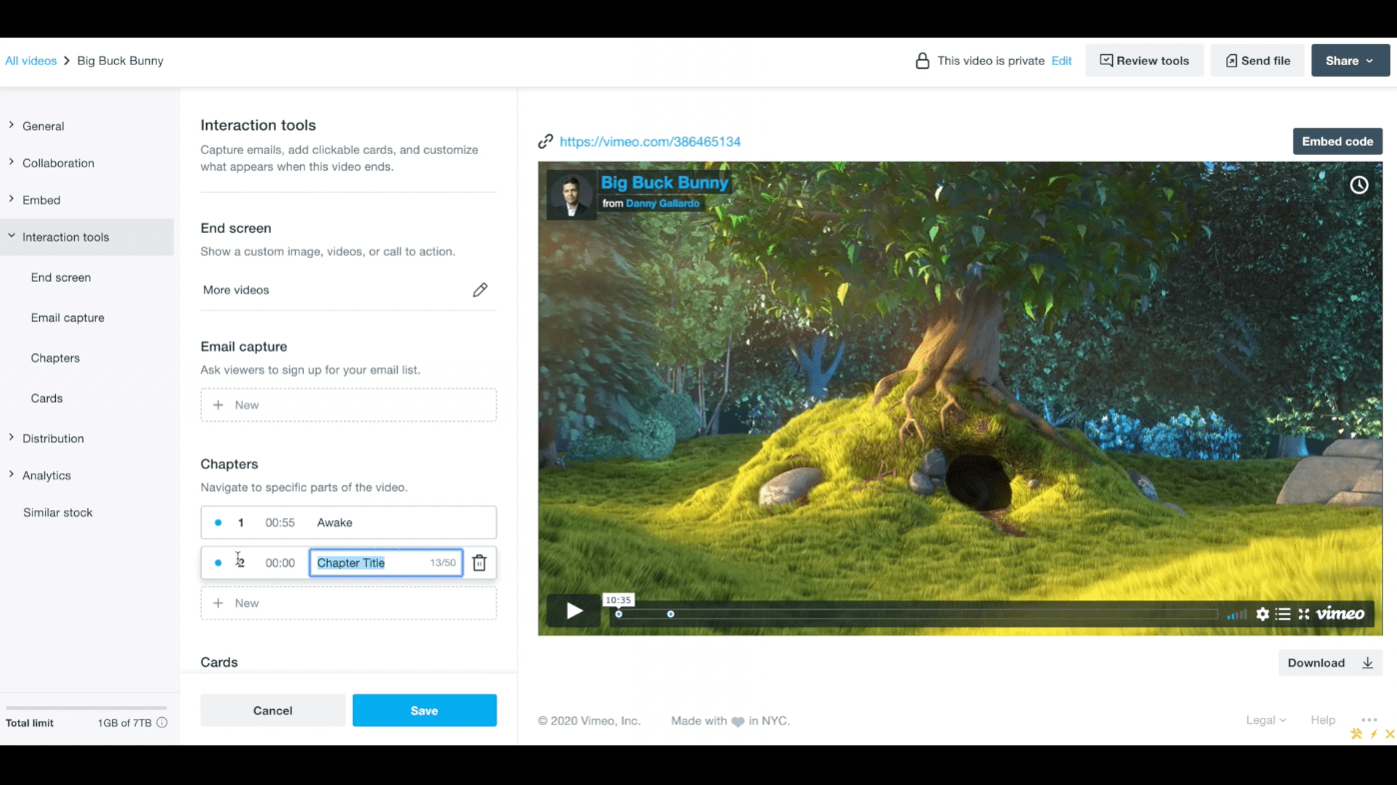
Task: Click the Download button
Action: tap(1330, 663)
